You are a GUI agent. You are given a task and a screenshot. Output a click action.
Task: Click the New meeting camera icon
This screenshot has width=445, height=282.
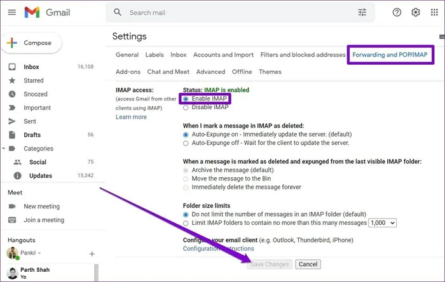click(12, 206)
